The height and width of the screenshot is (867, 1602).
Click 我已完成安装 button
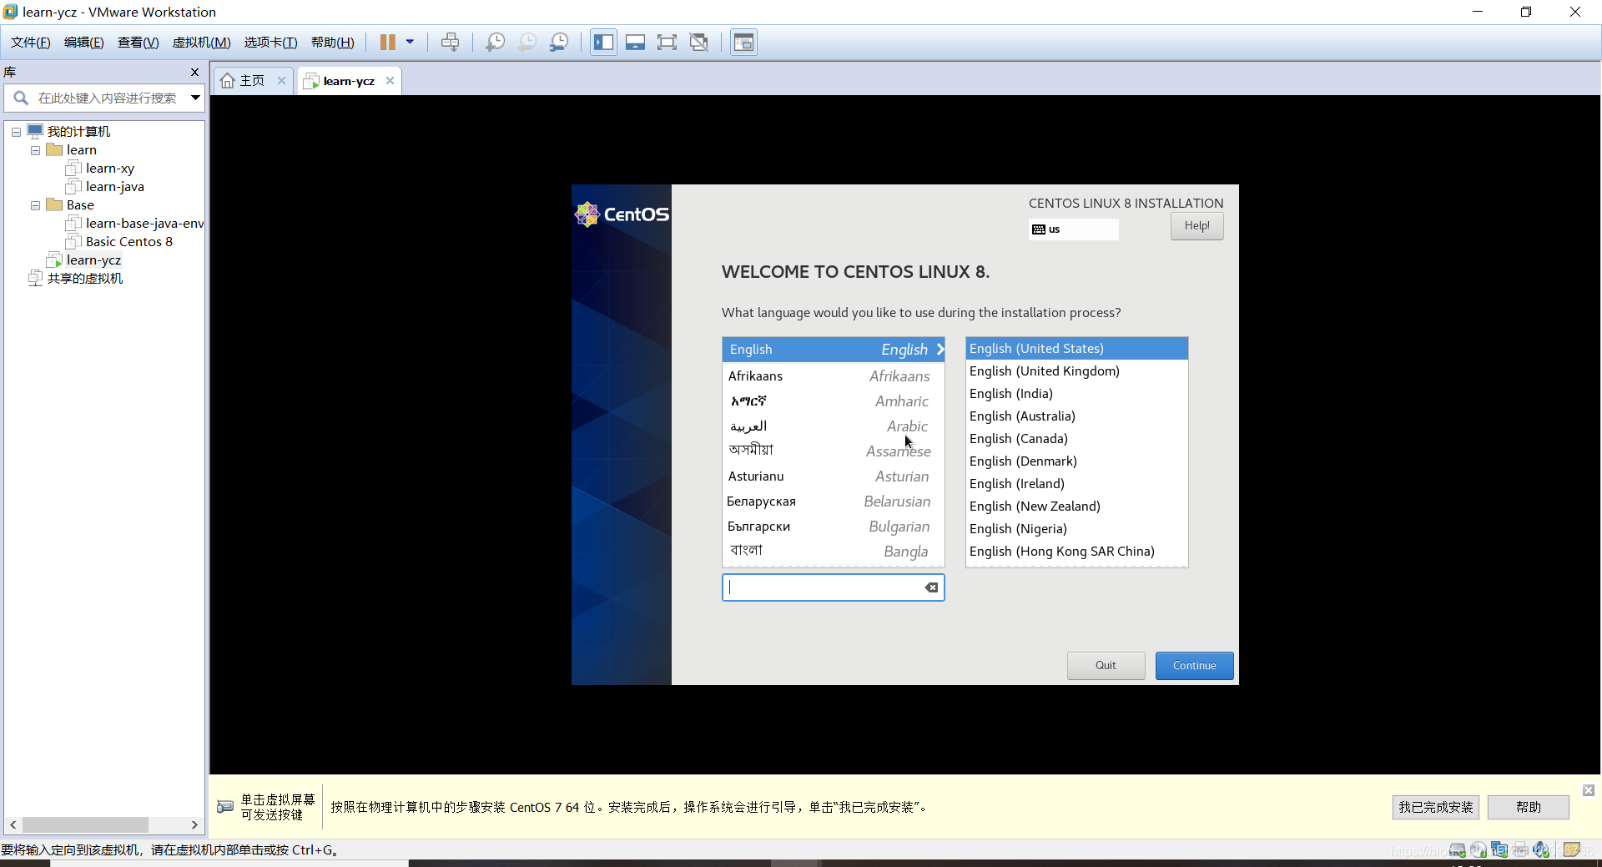pos(1435,807)
